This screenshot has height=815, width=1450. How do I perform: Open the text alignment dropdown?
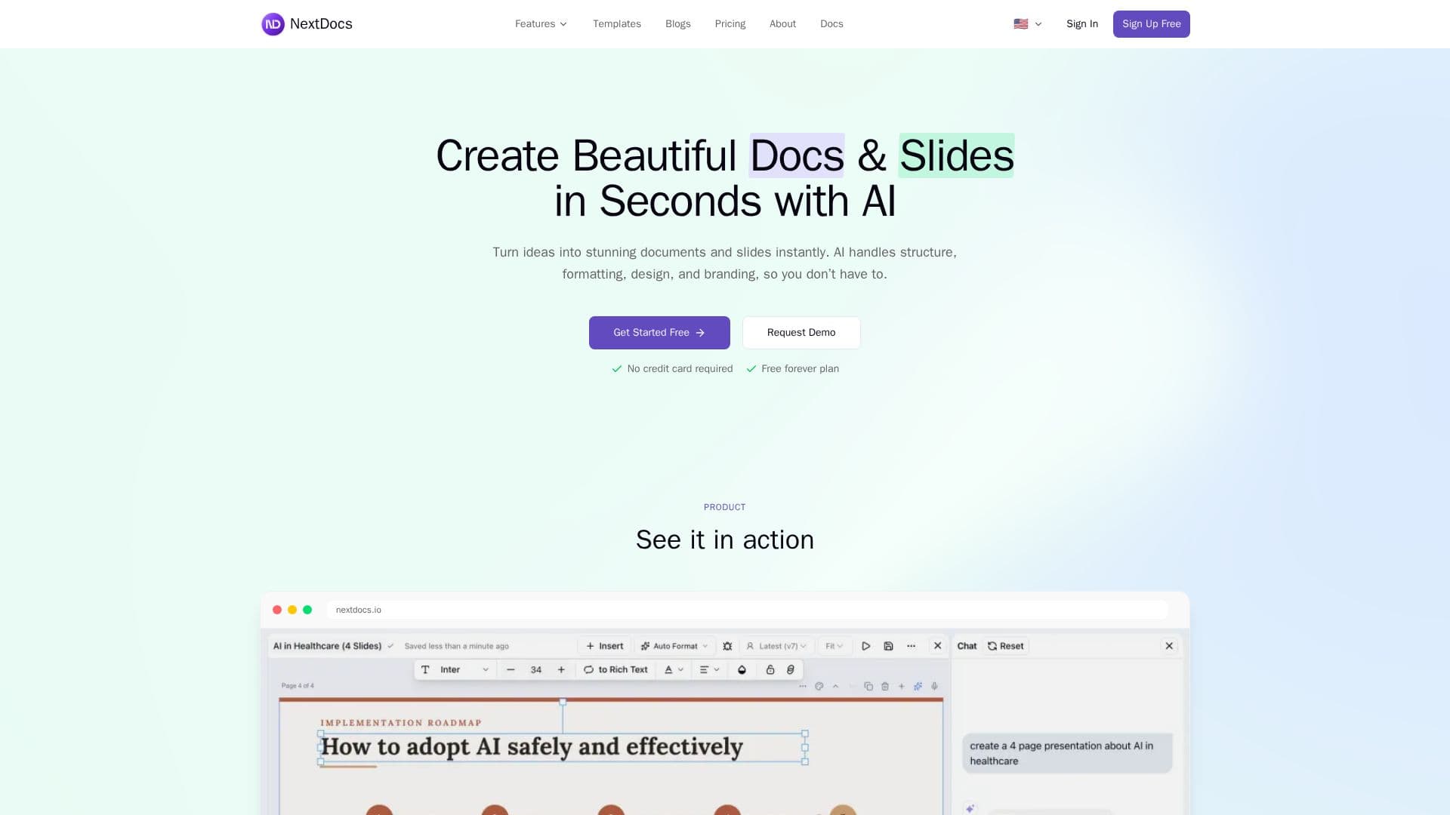(709, 670)
